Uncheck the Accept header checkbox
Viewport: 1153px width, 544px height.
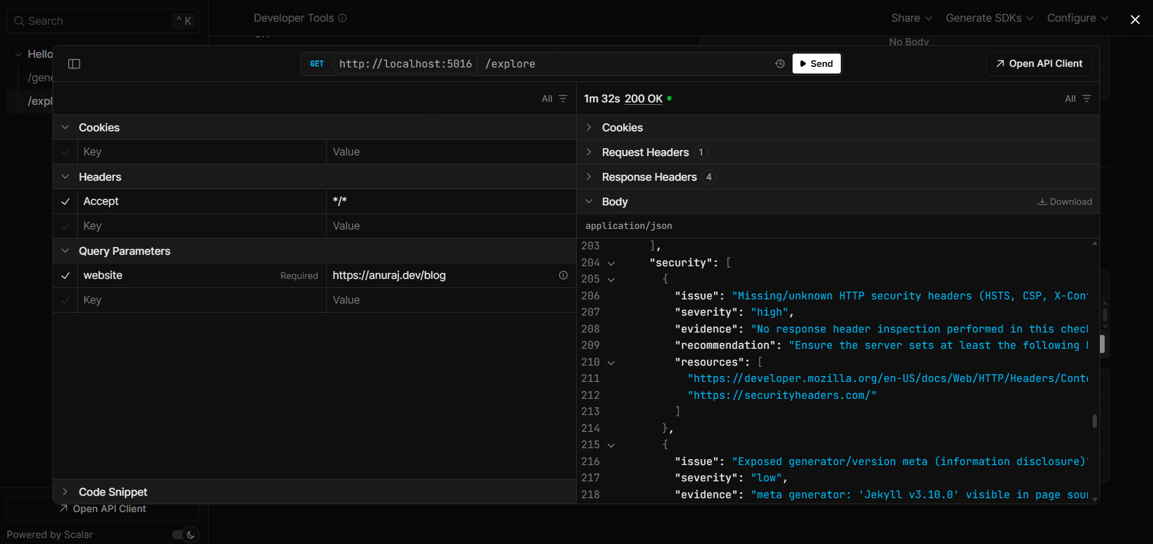[65, 201]
